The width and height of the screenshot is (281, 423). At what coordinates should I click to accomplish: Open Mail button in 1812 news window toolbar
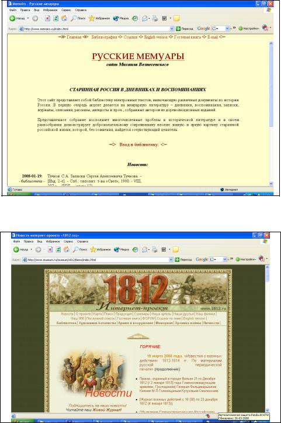click(x=145, y=250)
